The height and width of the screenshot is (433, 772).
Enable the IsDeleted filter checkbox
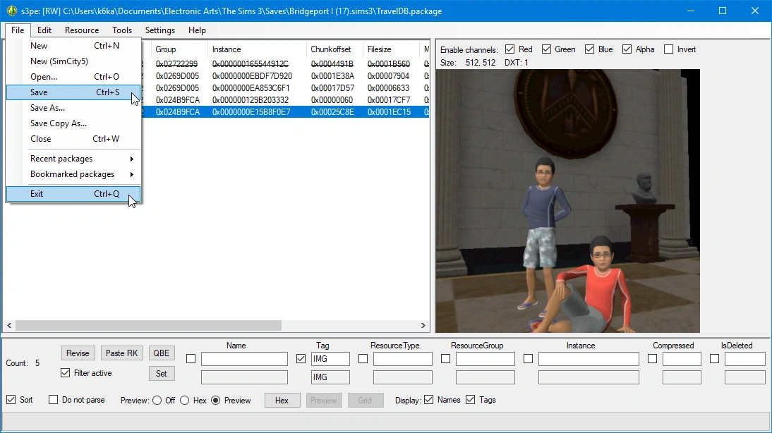[714, 359]
